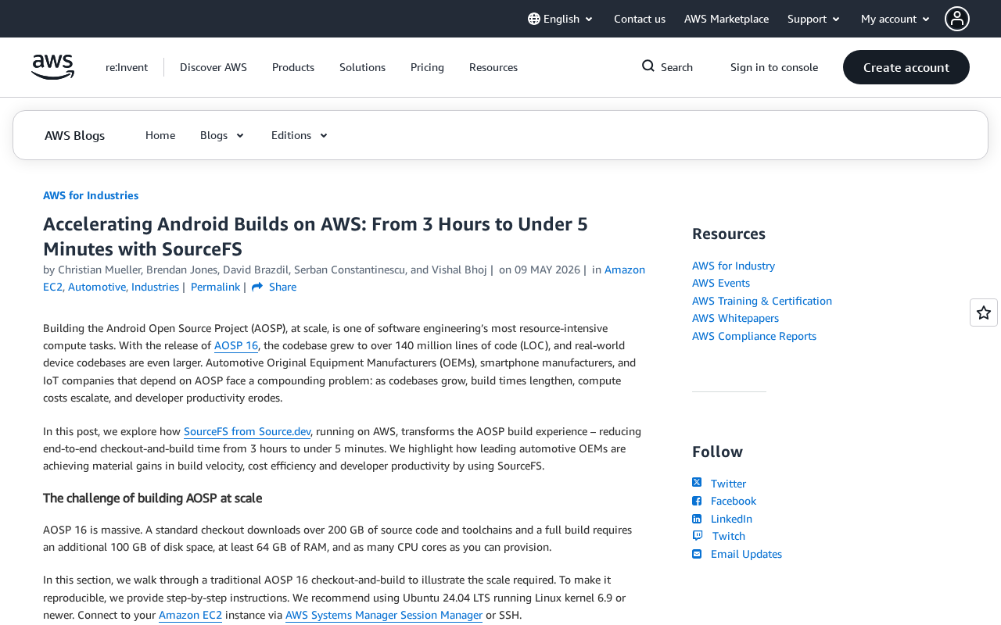Open the re:Invent menu item
Image resolution: width=1001 pixels, height=625 pixels.
click(x=127, y=67)
